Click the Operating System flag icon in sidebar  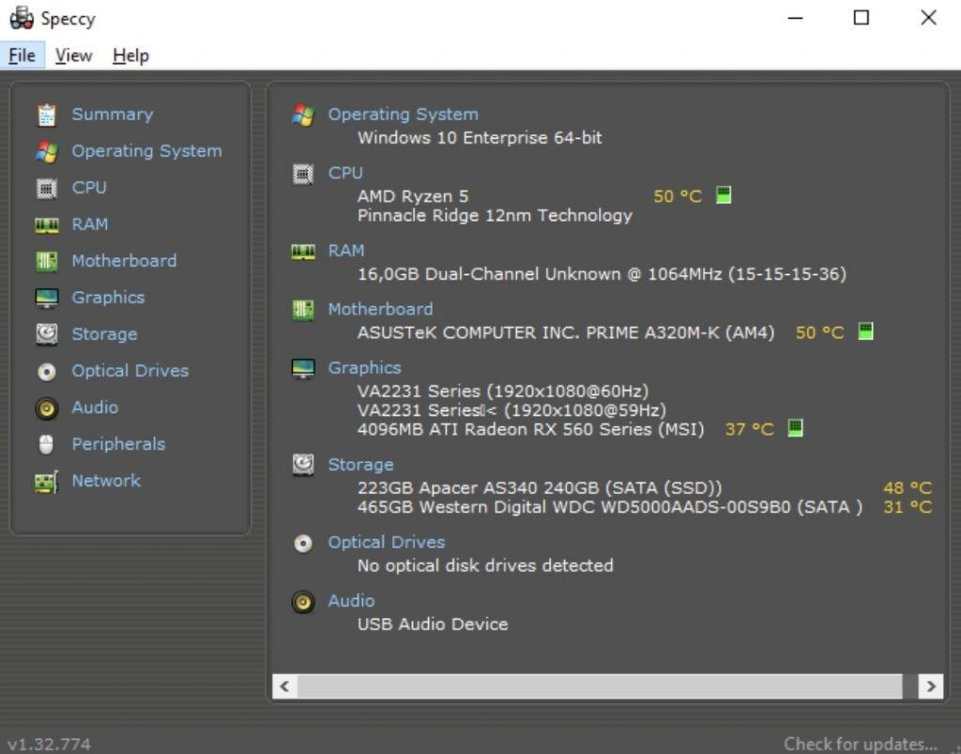point(47,151)
